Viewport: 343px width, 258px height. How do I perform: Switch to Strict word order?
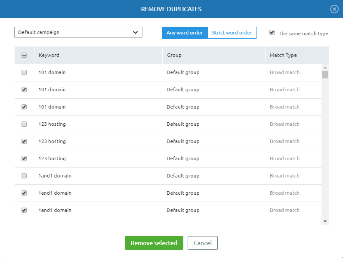pos(232,33)
